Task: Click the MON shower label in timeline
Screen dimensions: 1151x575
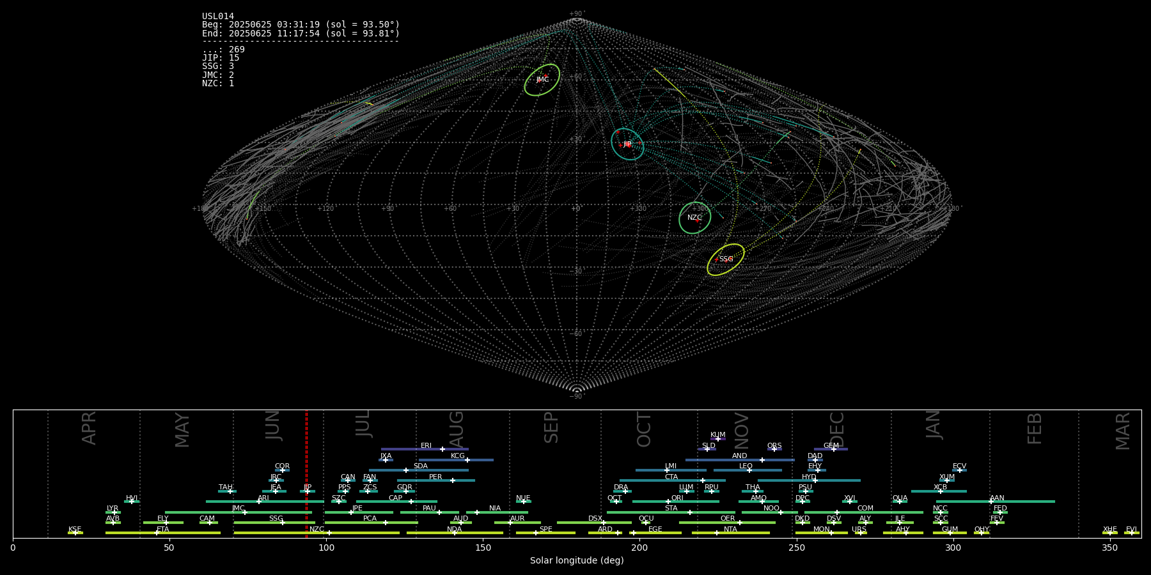Action: (821, 530)
